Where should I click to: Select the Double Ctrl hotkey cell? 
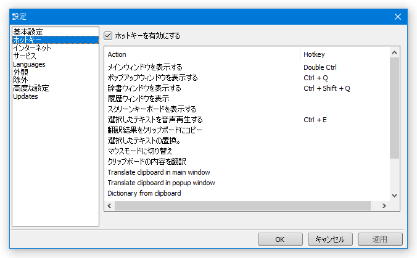coord(320,67)
